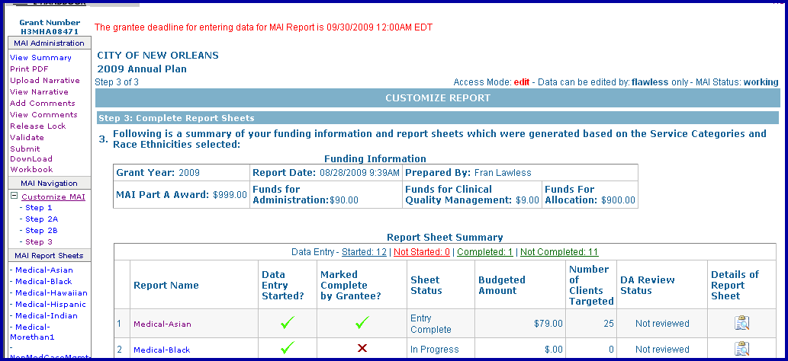Click Funds For Allocation $900.00 value
788x361 pixels.
[x=618, y=200]
